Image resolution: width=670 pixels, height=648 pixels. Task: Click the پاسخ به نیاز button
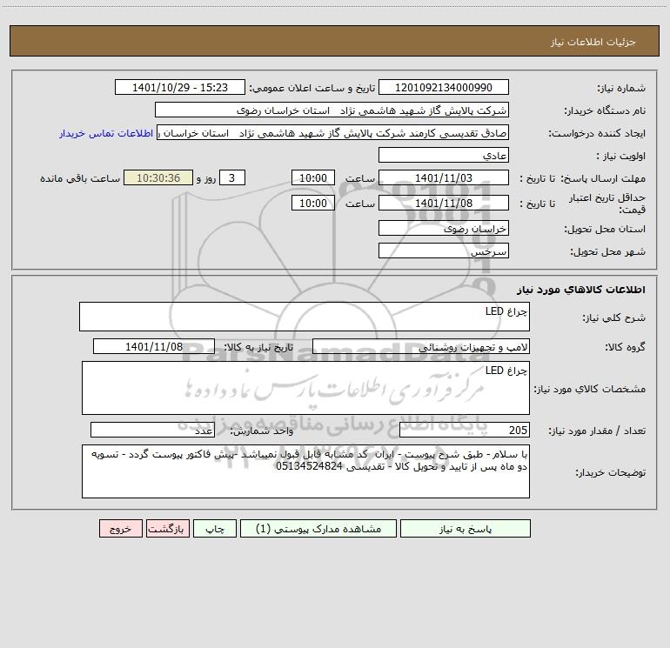(466, 528)
